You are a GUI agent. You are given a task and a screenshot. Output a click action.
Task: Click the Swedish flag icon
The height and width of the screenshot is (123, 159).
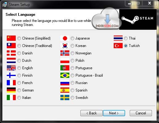click(x=65, y=98)
